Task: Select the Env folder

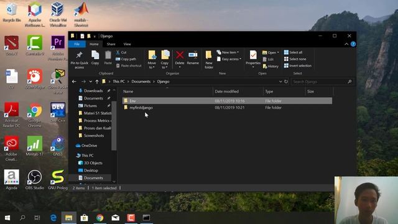Action: tap(227, 101)
